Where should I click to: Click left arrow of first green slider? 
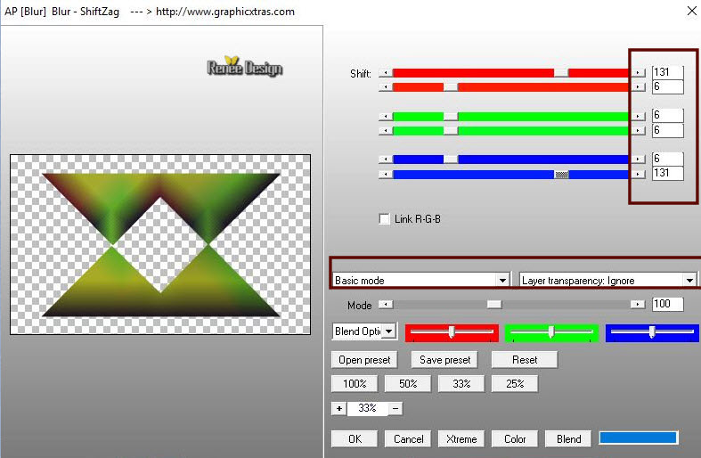(386, 117)
